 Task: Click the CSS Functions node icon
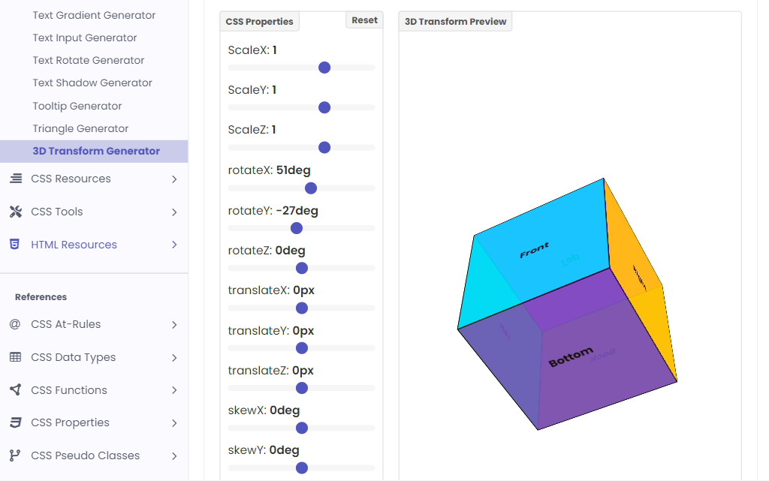point(15,390)
